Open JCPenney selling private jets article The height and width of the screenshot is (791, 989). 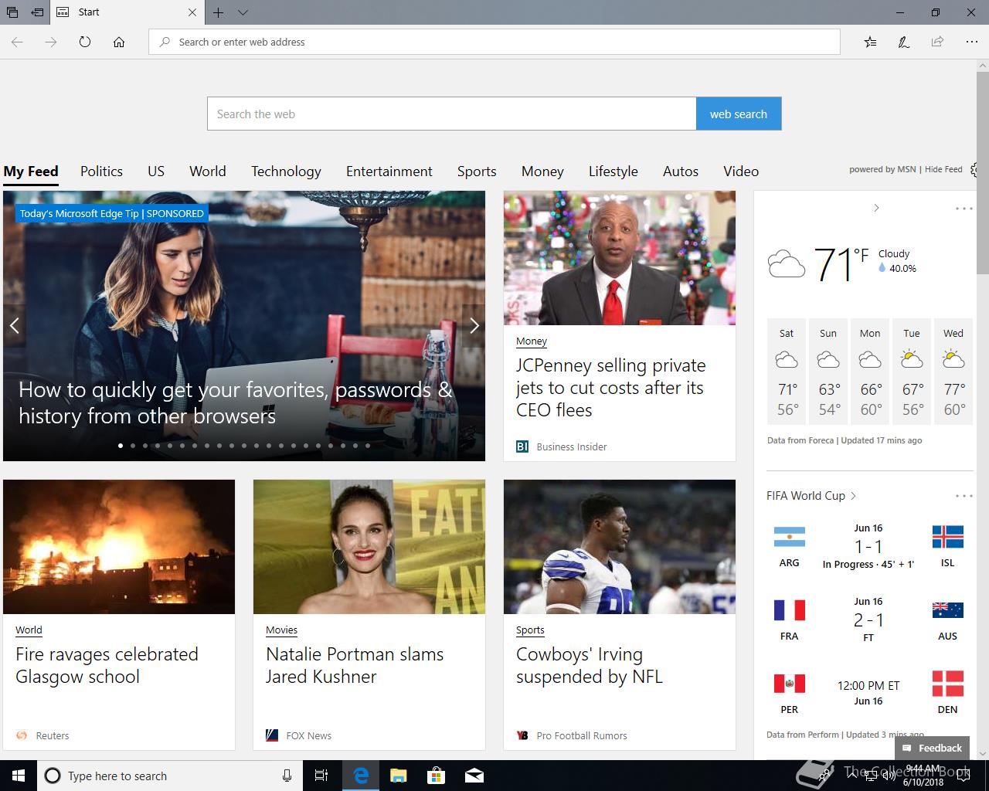click(x=610, y=388)
